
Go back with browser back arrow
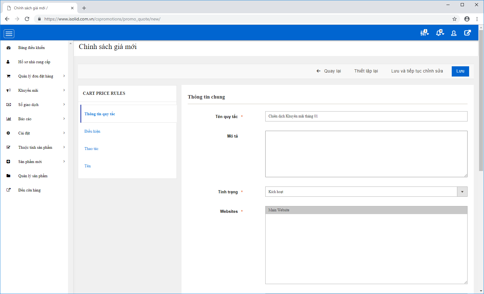click(7, 19)
